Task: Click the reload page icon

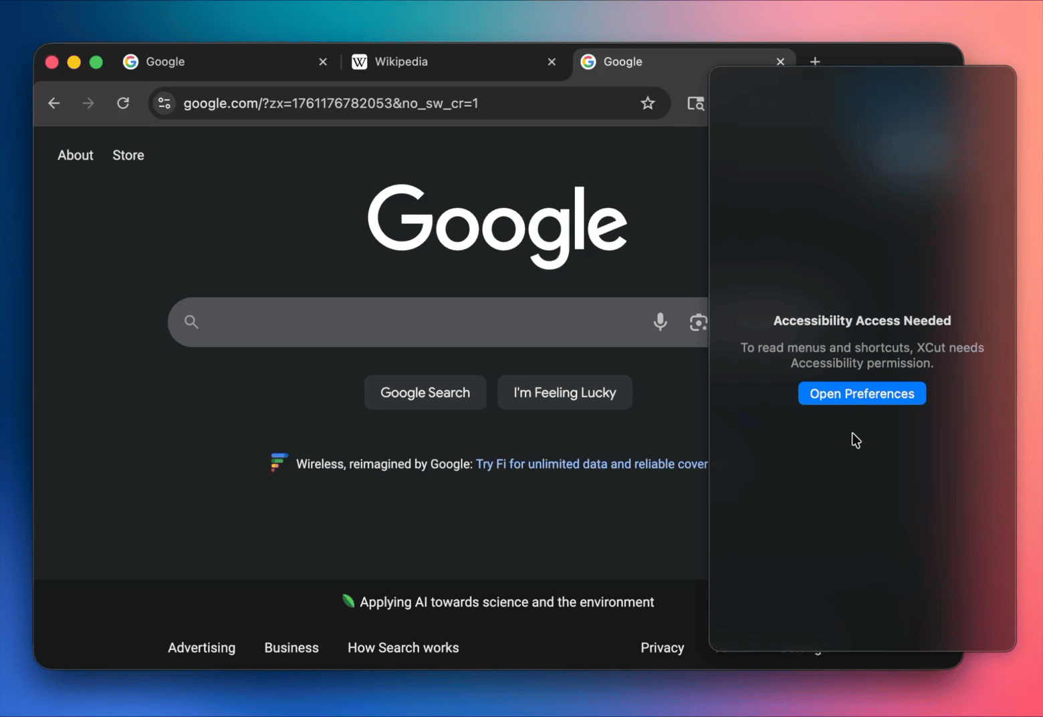Action: pos(123,103)
